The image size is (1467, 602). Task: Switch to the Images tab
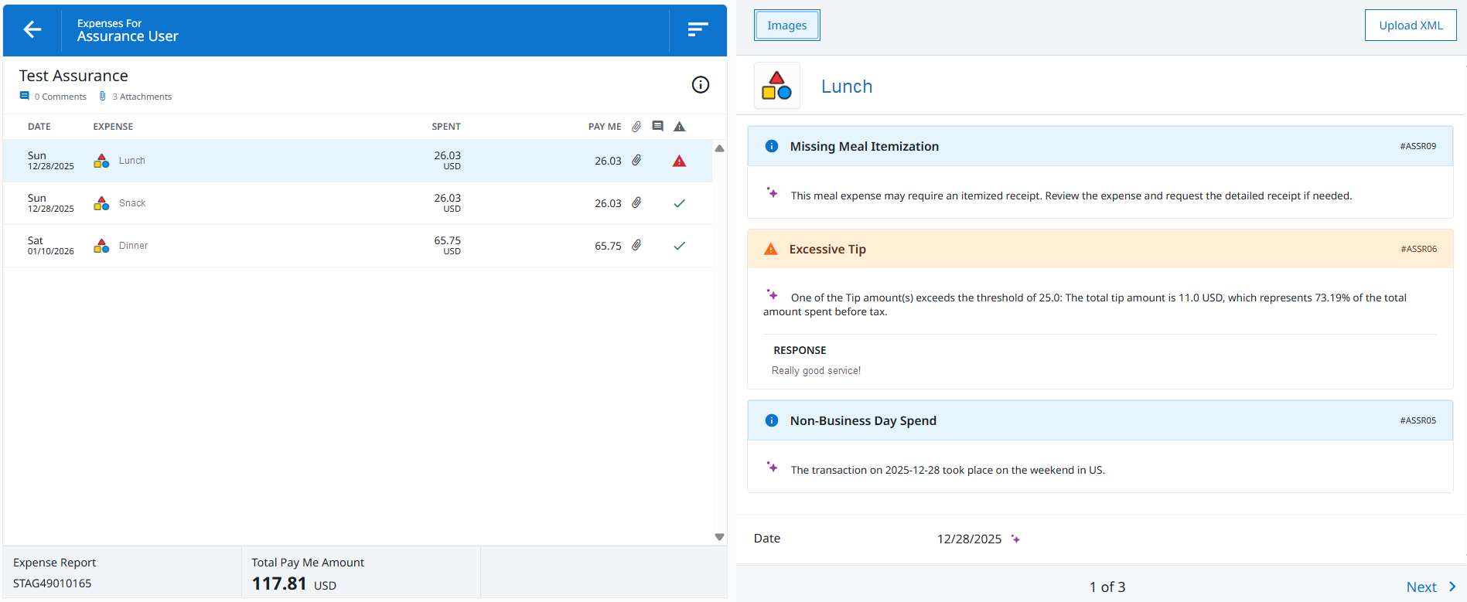click(786, 26)
